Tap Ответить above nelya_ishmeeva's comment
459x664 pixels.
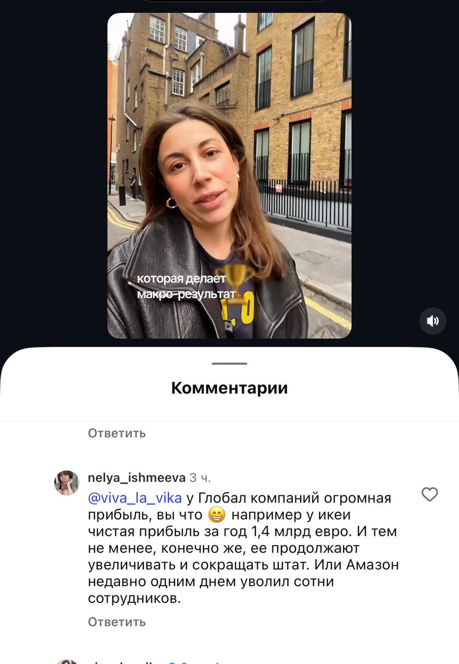pos(117,433)
